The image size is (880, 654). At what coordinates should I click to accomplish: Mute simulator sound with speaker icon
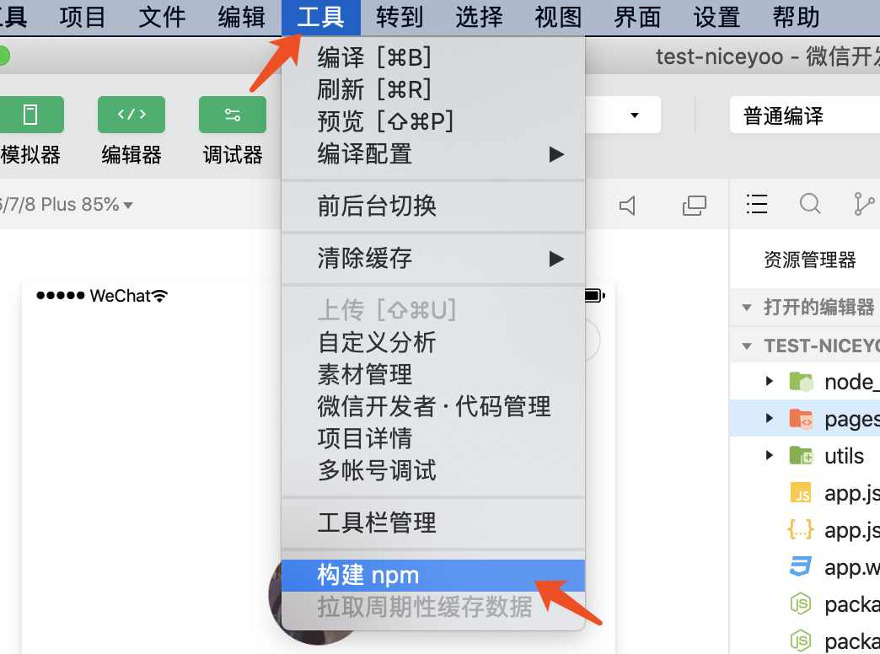pos(627,206)
